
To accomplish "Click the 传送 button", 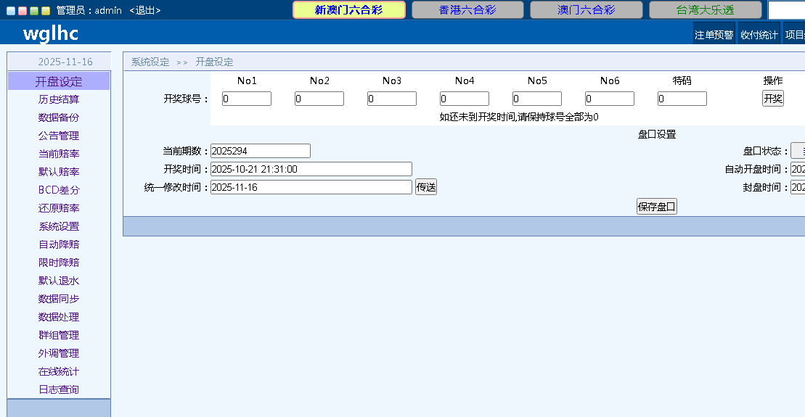I will tap(426, 187).
